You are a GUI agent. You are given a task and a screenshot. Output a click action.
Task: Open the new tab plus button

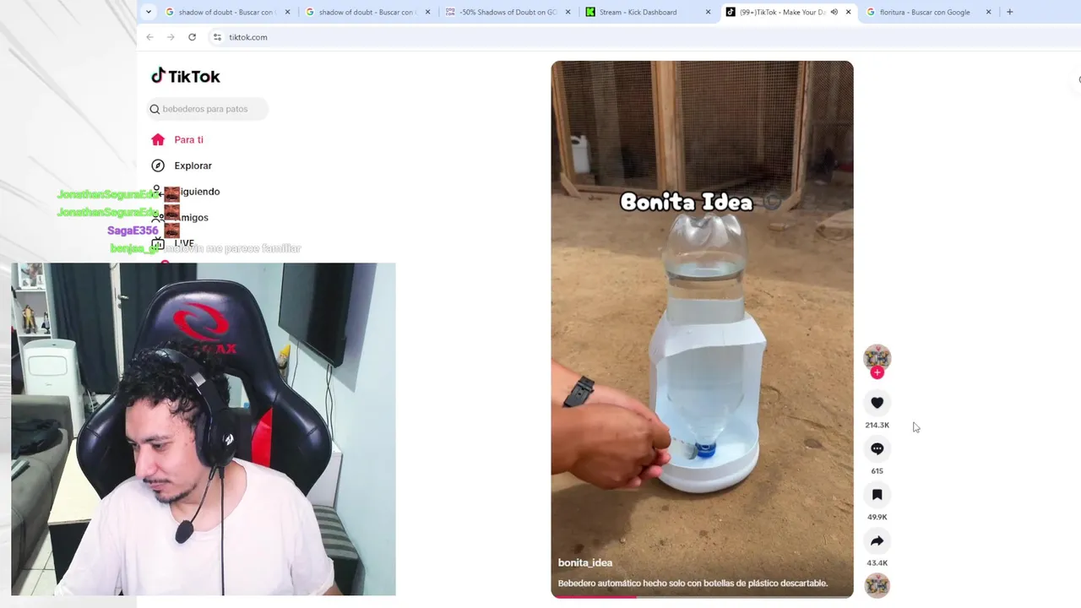1009,12
